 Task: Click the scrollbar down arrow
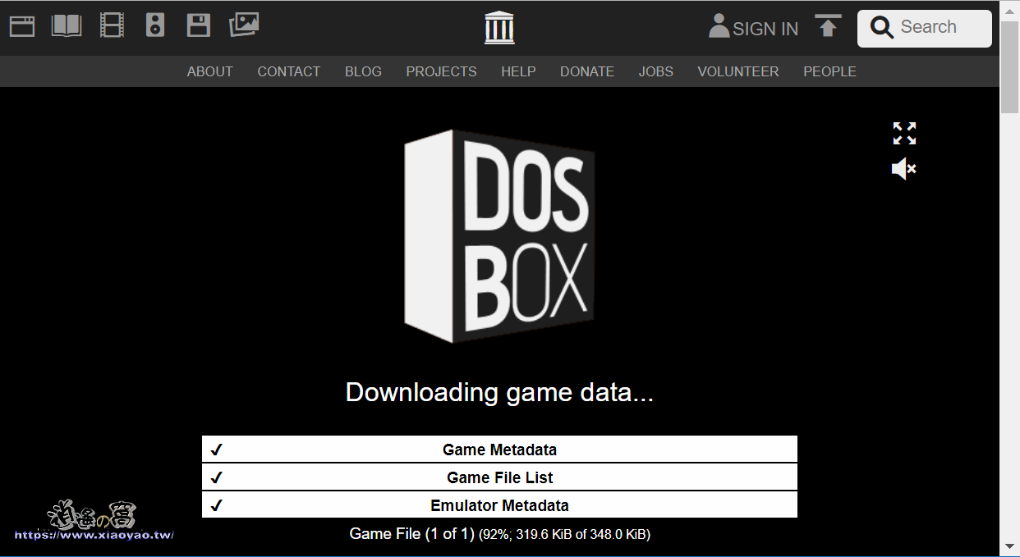[1011, 546]
